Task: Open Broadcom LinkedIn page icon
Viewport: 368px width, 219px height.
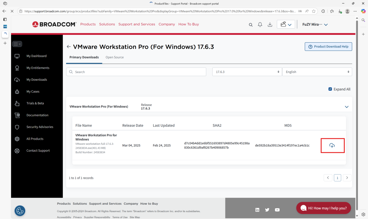Action: pos(257,210)
